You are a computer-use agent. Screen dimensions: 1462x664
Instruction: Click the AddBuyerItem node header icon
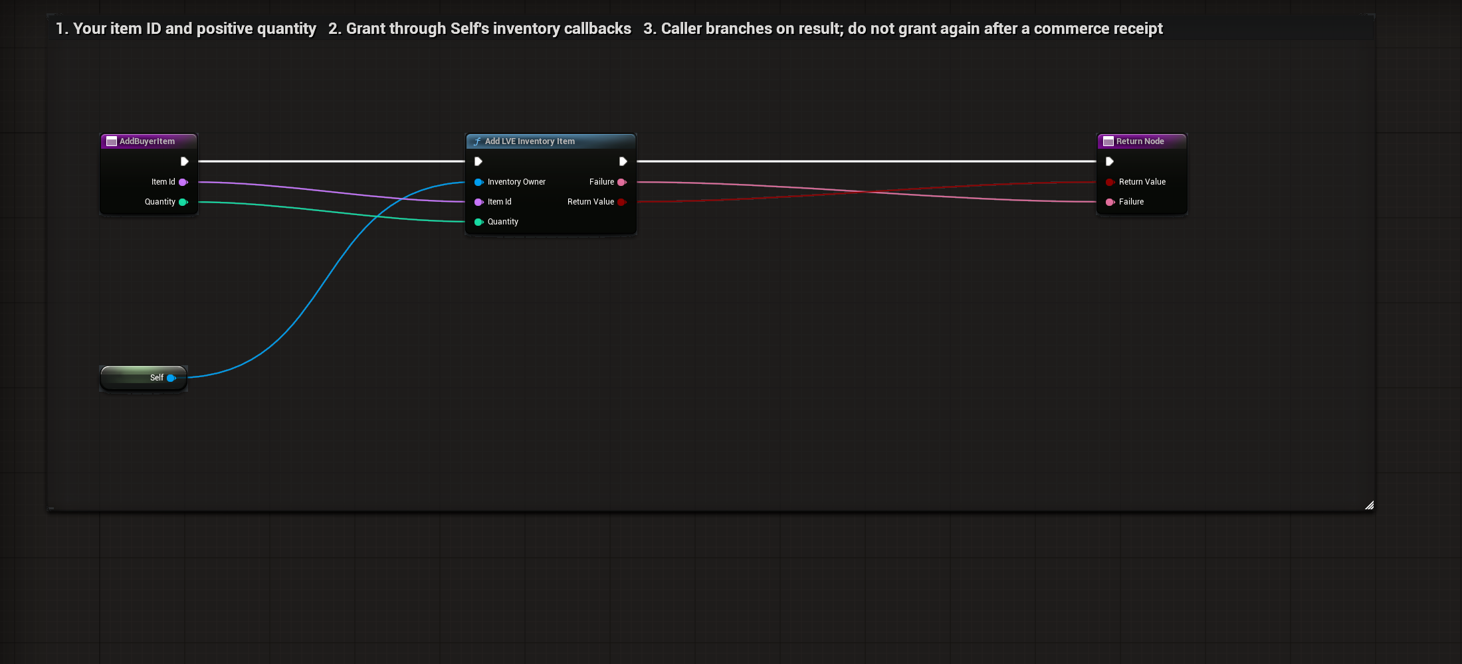click(x=112, y=141)
